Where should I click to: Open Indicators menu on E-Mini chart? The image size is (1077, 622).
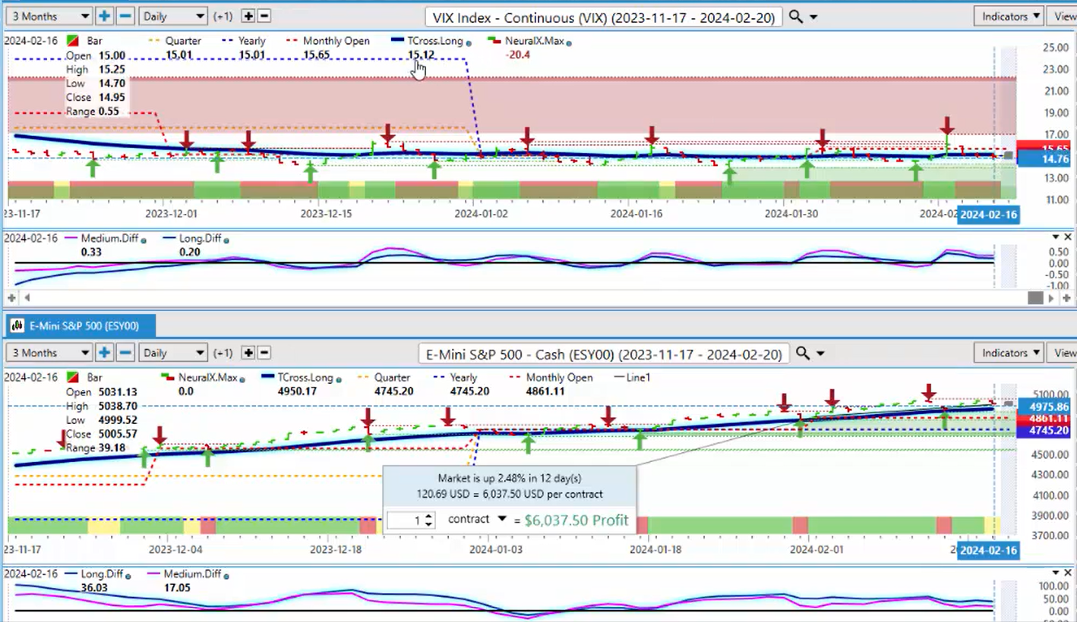[x=1009, y=353]
